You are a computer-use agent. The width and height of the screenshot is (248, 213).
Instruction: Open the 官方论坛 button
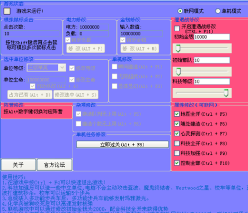point(55,165)
